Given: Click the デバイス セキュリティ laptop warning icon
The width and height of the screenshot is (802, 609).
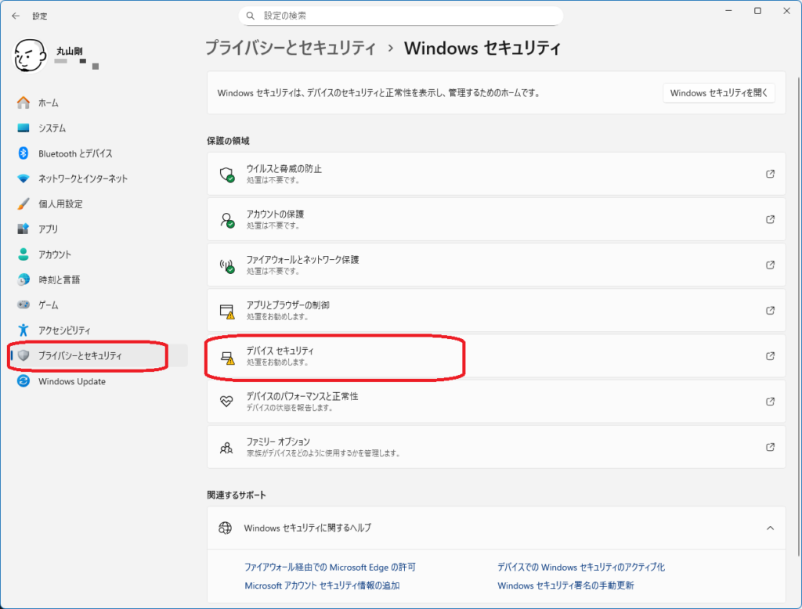Looking at the screenshot, I should click(x=228, y=358).
